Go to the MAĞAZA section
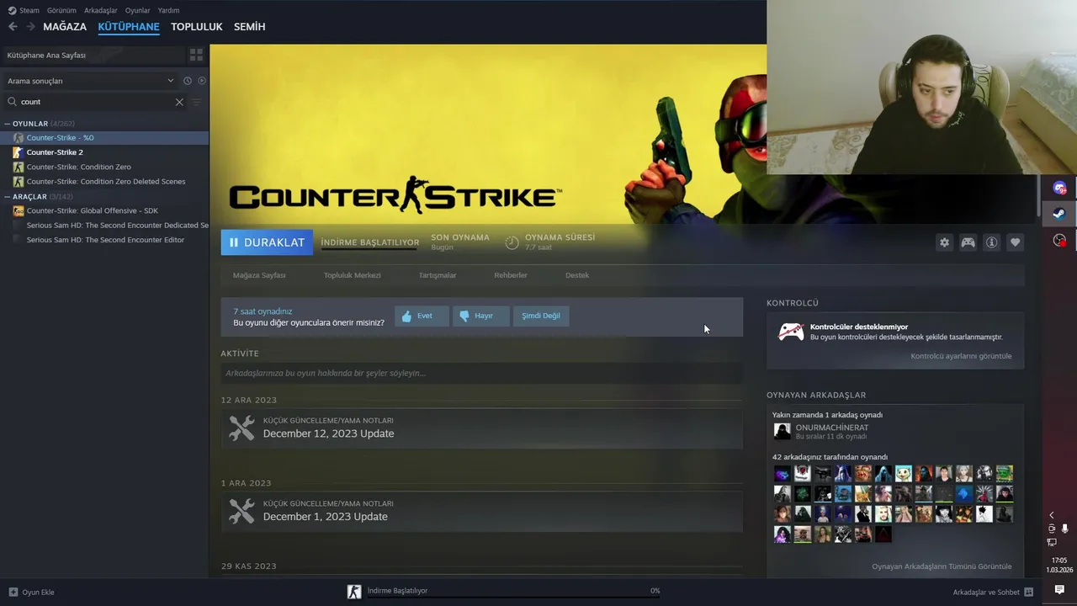This screenshot has height=606, width=1077. (65, 27)
